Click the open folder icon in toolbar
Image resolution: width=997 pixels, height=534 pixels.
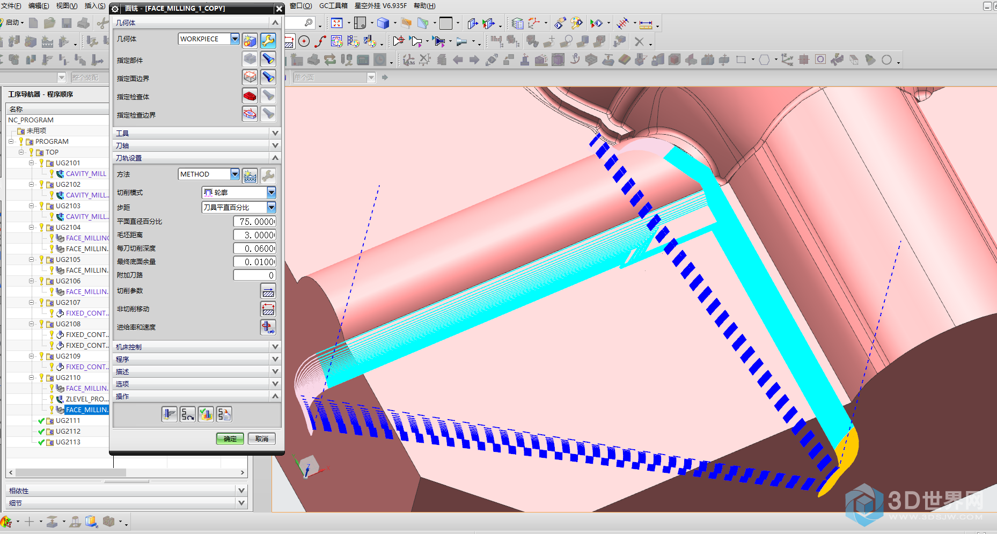coord(50,23)
